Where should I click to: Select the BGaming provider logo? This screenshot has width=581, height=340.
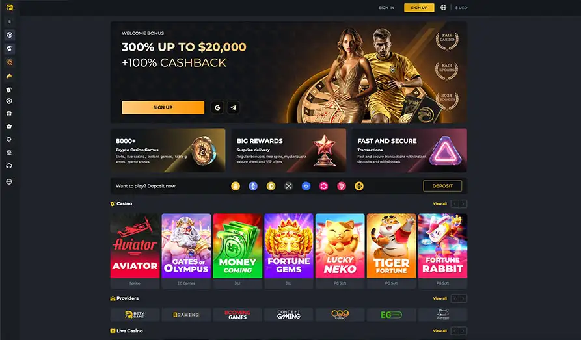point(186,315)
